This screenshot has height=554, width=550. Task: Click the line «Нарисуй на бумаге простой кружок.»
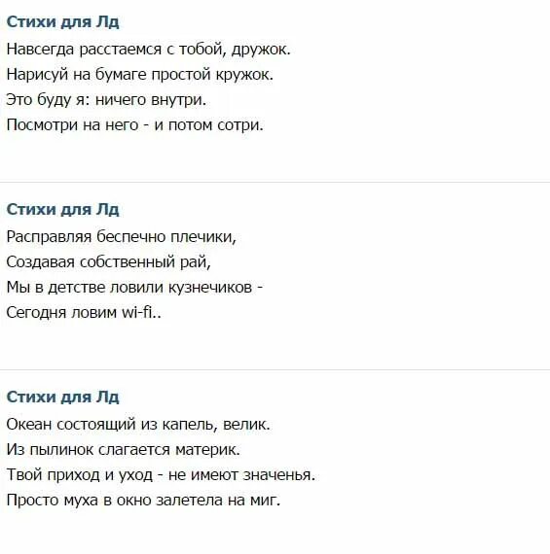[x=140, y=75]
